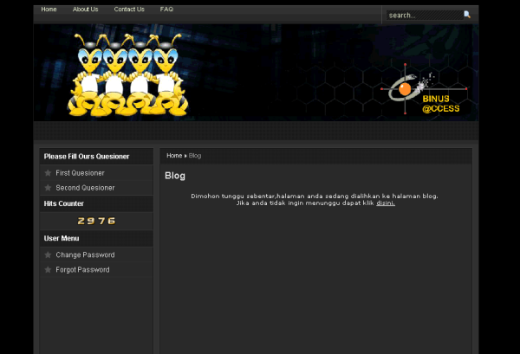This screenshot has width=520, height=354.
Task: Open Contact Us page
Action: [129, 10]
